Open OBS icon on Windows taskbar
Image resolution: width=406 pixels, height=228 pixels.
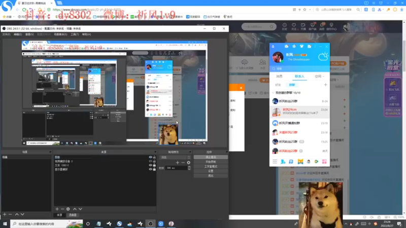[150, 223]
